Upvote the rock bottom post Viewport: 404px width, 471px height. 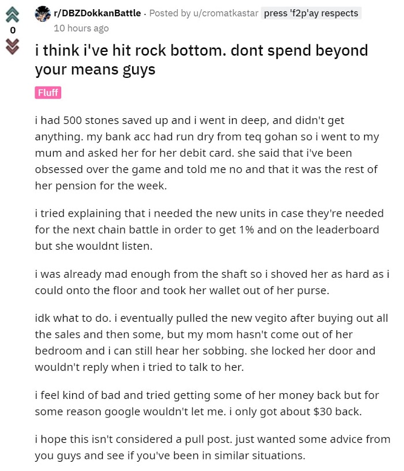13,13
